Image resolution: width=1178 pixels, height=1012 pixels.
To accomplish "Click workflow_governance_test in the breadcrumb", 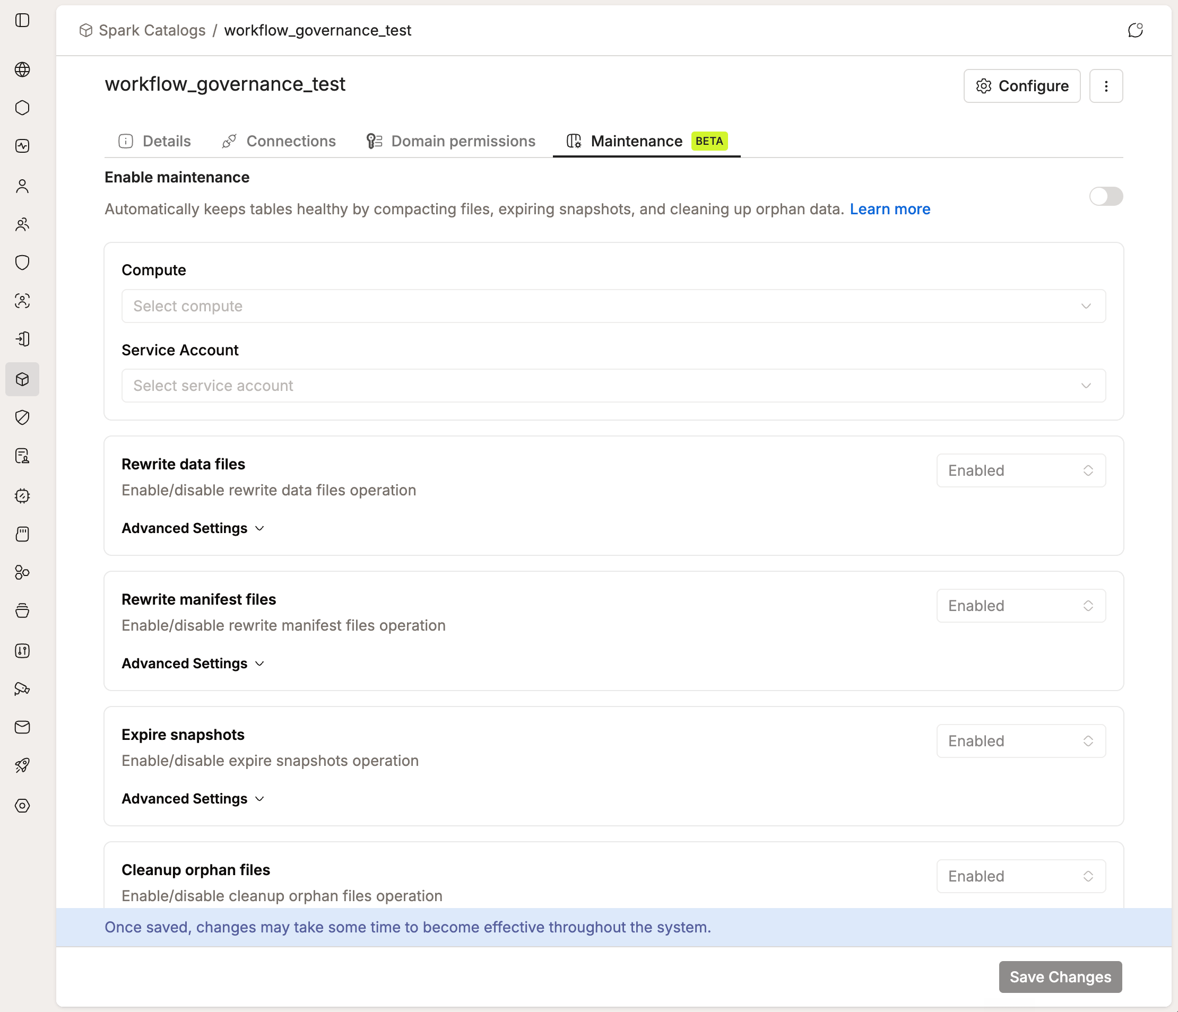I will point(317,30).
